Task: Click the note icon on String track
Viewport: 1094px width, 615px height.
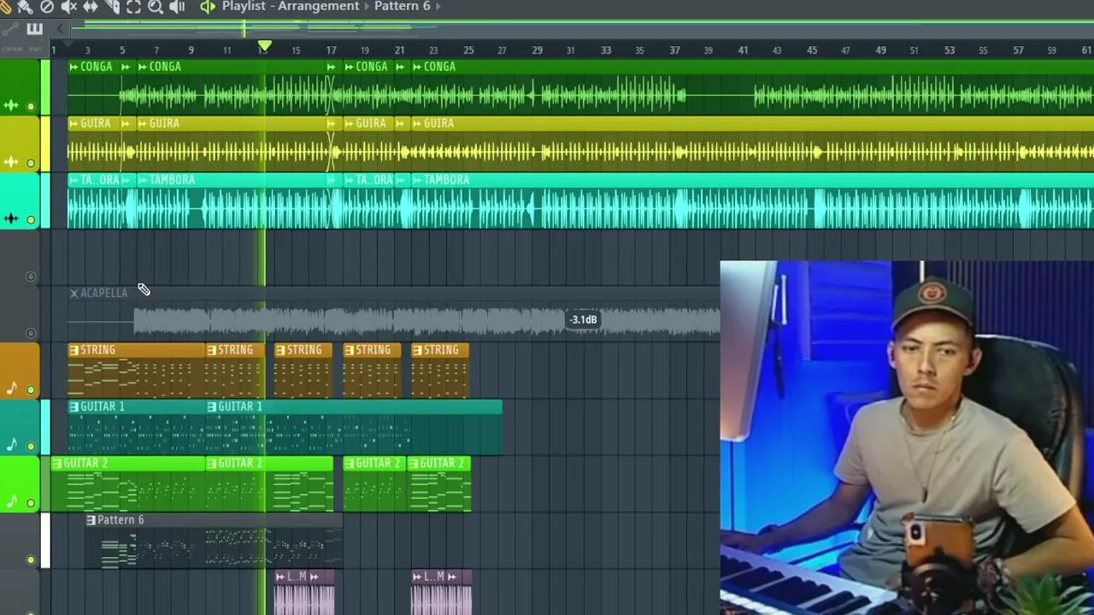Action: click(x=12, y=389)
